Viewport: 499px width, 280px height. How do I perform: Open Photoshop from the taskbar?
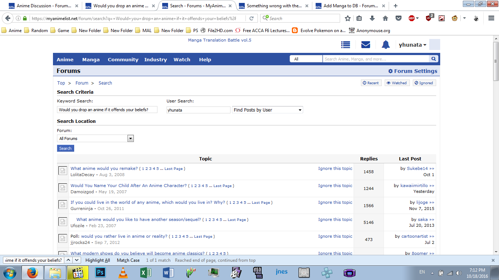click(100, 272)
